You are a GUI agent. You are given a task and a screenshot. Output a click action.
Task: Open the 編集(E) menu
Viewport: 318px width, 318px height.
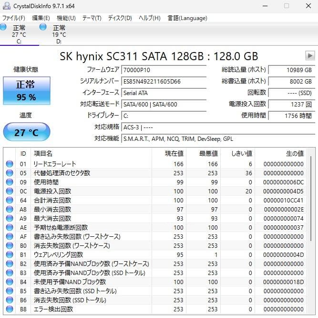[41, 18]
